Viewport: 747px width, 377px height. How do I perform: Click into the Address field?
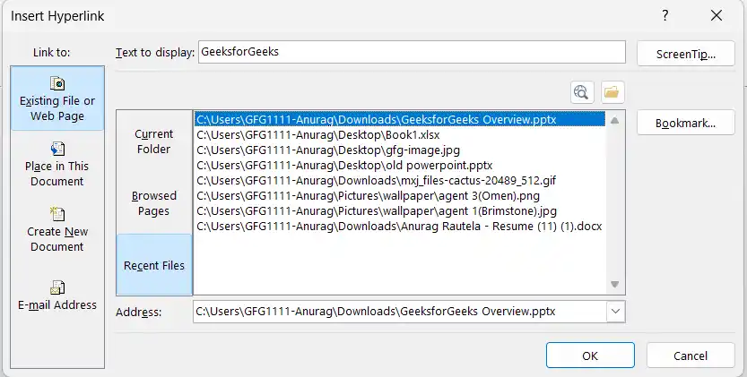pos(400,312)
